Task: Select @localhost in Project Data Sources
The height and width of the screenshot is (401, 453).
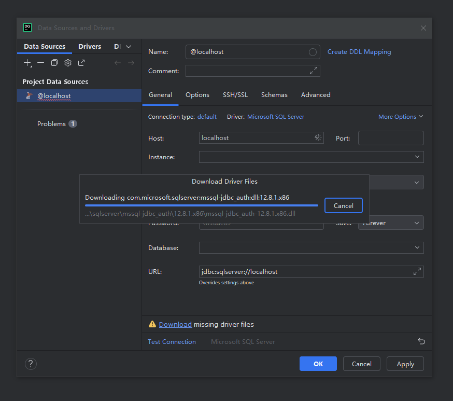Action: pyautogui.click(x=54, y=96)
